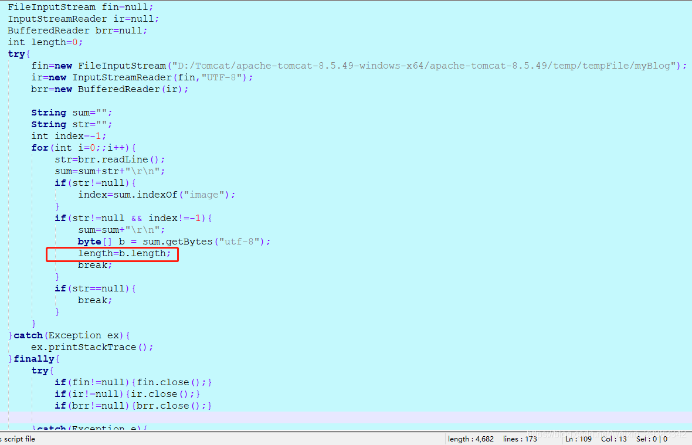This screenshot has height=445, width=692.
Task: Click the 'if(str!=null && index!=-1){' line
Action: 133,218
